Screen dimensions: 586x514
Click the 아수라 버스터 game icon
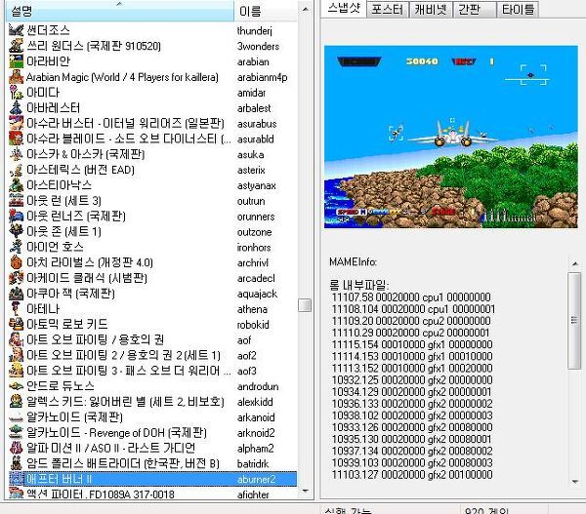pos(16,123)
